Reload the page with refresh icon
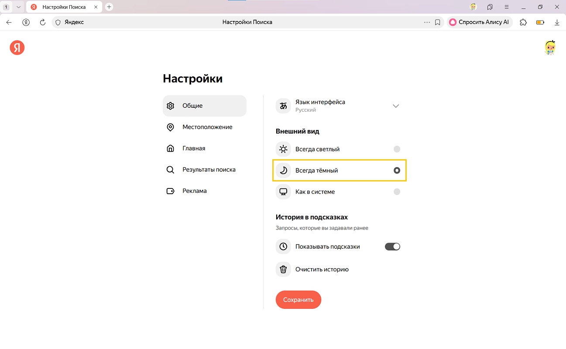Image resolution: width=566 pixels, height=349 pixels. [x=43, y=22]
